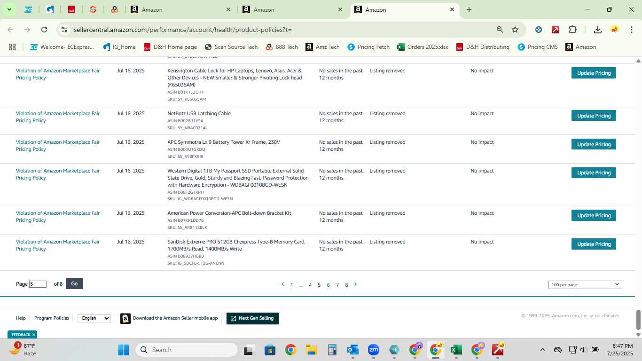
Task: Open Scan Source Tech bookmark
Action: click(231, 47)
